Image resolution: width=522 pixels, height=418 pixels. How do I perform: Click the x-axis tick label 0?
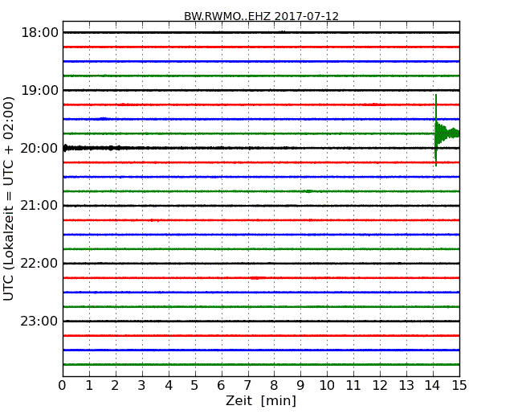coord(63,386)
